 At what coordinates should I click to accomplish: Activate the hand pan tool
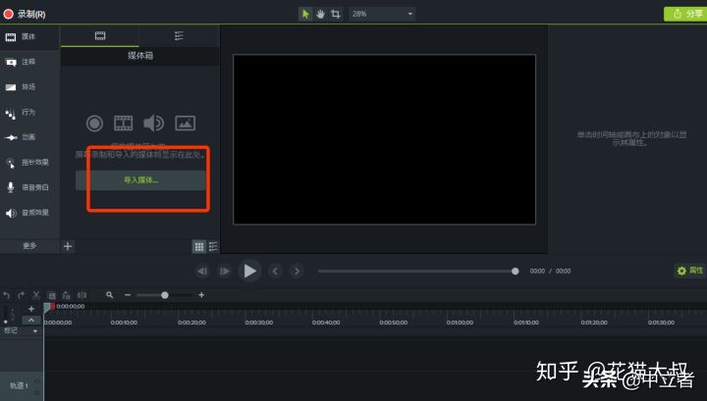[x=320, y=14]
